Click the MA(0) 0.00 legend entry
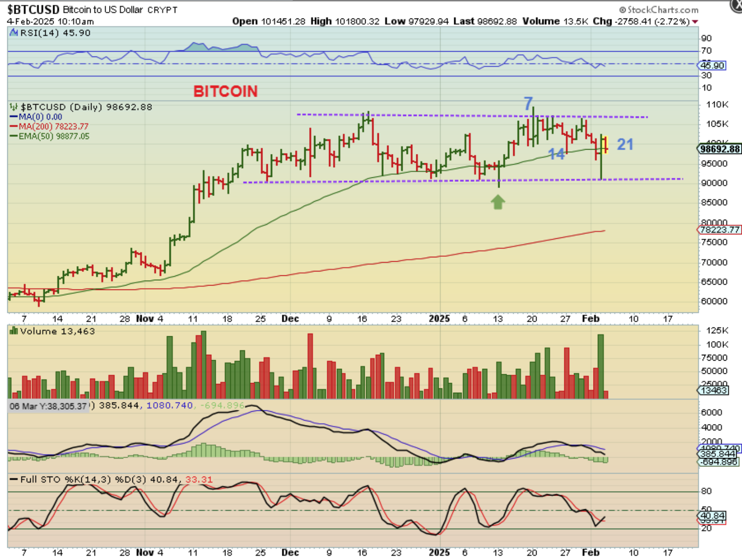Screen dimensions: 742x557 click(36, 117)
